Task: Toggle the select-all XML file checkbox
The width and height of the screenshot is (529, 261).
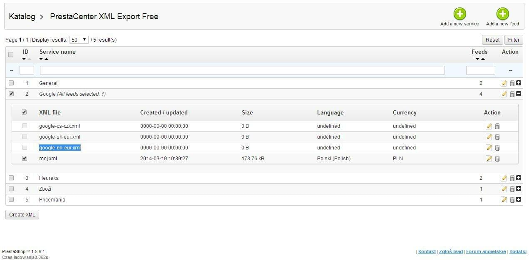Action: pyautogui.click(x=24, y=112)
